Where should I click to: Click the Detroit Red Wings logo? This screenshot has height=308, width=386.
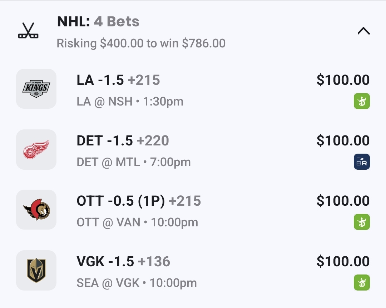click(36, 149)
